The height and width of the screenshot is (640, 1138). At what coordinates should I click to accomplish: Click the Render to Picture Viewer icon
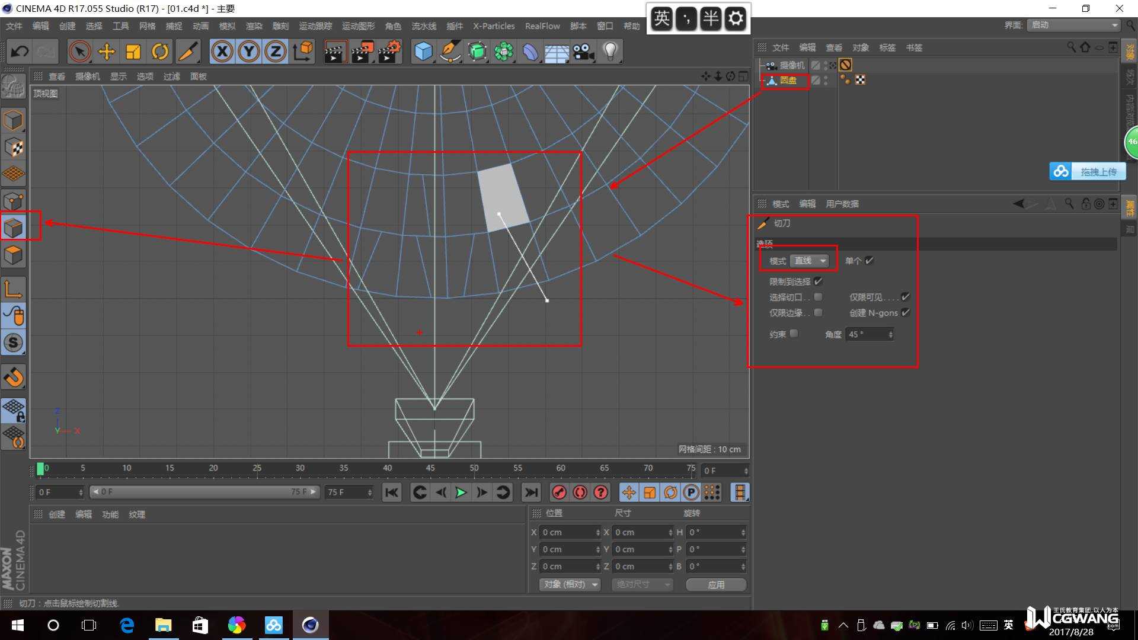pyautogui.click(x=362, y=52)
